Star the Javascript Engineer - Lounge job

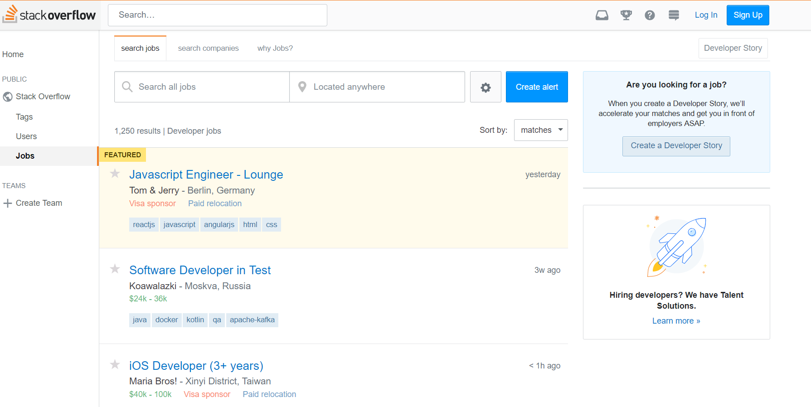[115, 174]
